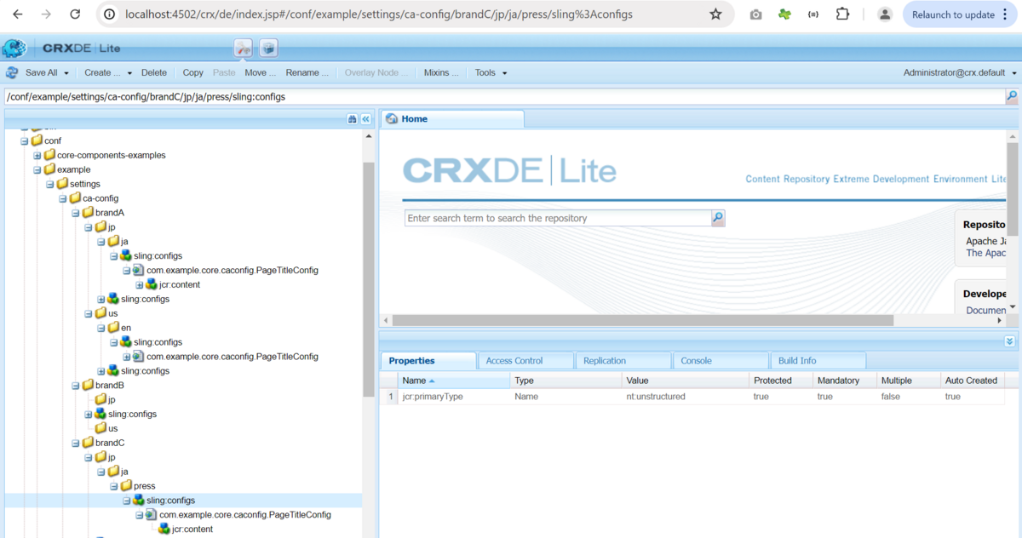The width and height of the screenshot is (1022, 538).
Task: Click the Move ... toolbar button
Action: [261, 73]
